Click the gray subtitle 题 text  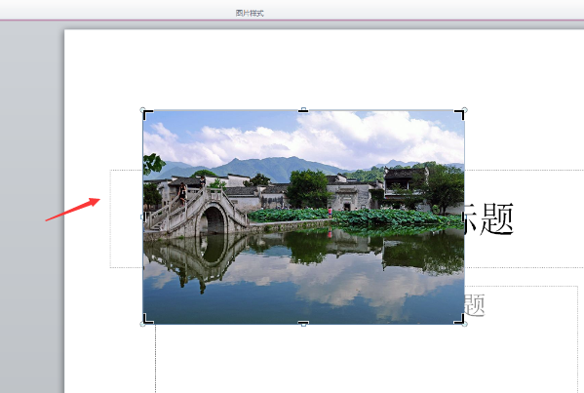(475, 305)
